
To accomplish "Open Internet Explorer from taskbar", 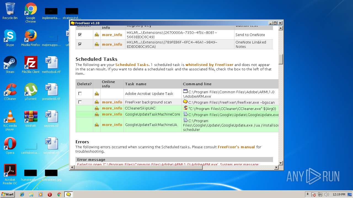I will click(x=22, y=194).
